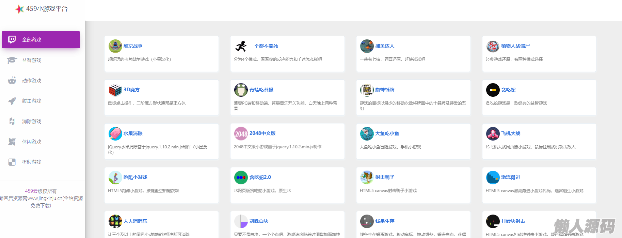This screenshot has width=622, height=238.
Task: Click the 3D魔方 Rubik's cube icon
Action: click(x=115, y=90)
